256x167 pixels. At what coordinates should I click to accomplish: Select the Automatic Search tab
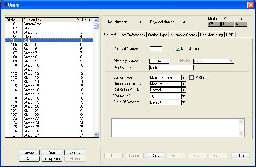point(183,35)
